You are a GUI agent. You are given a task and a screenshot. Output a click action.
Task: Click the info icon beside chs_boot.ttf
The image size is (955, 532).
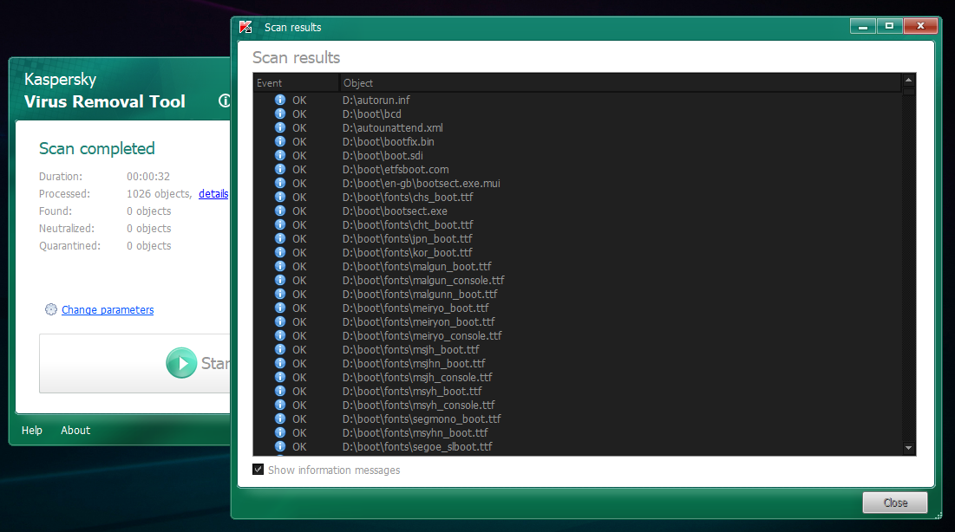280,198
